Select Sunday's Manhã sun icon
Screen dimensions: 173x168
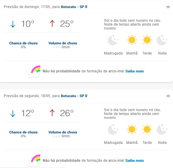132,40
